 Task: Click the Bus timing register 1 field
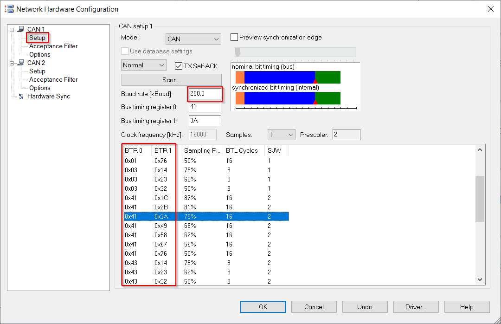[205, 121]
